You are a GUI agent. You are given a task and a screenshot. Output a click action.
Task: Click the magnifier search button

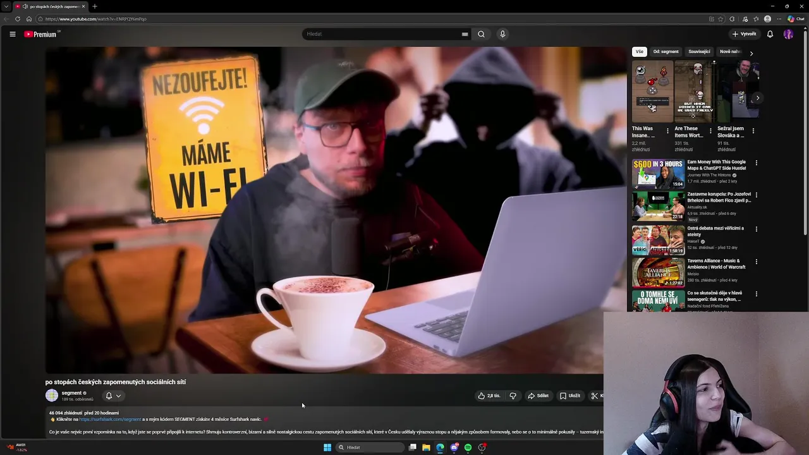pyautogui.click(x=481, y=34)
